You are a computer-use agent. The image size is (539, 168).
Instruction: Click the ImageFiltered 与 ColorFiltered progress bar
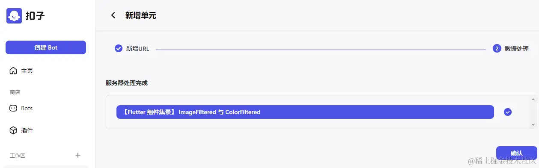coord(305,112)
